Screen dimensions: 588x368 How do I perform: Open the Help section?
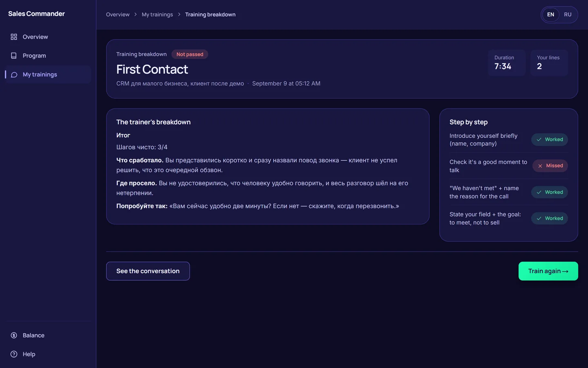click(48, 354)
